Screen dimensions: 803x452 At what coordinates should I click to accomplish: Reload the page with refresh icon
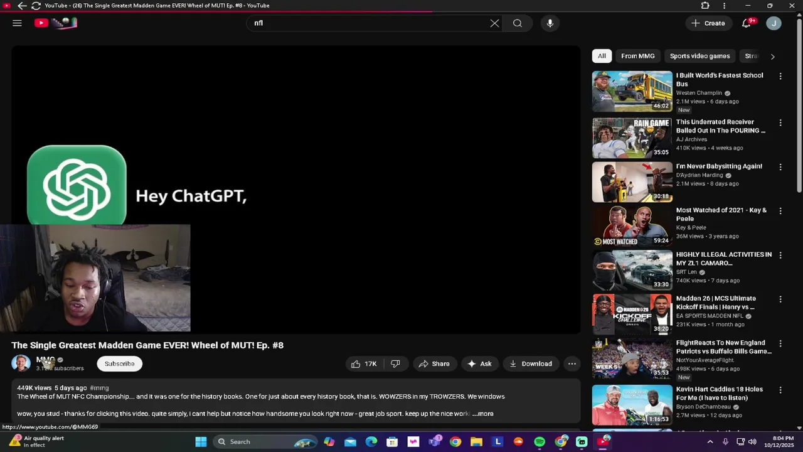click(x=36, y=6)
